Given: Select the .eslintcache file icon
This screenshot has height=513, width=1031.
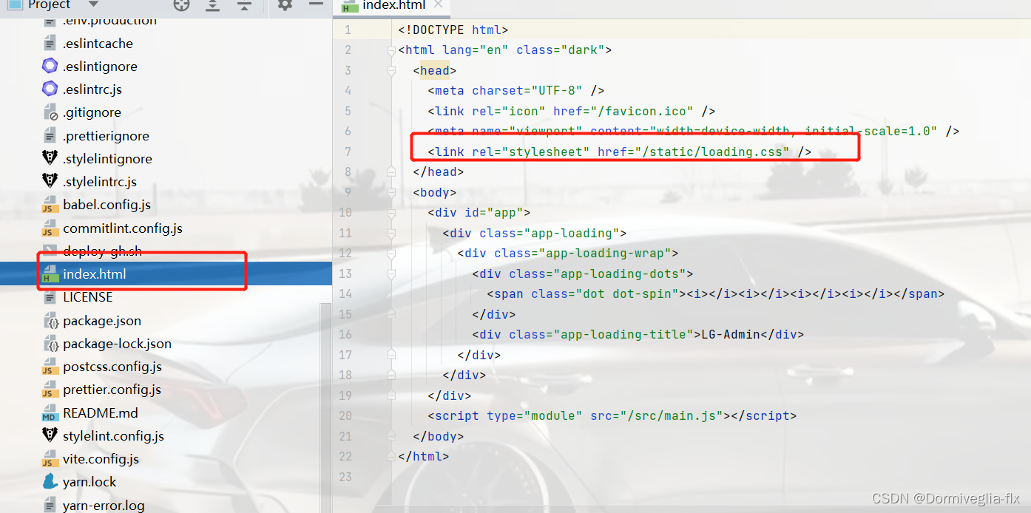Looking at the screenshot, I should pyautogui.click(x=50, y=43).
